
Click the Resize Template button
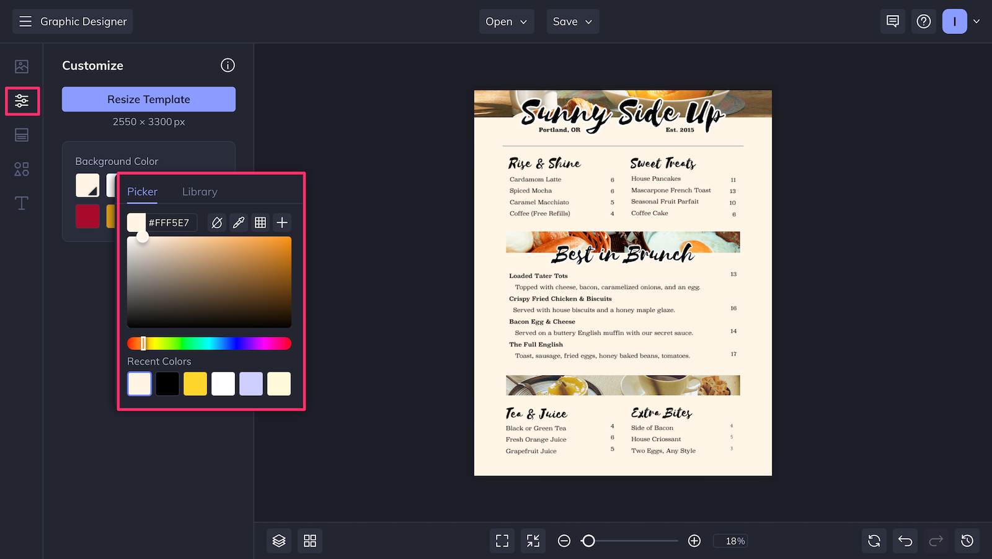(148, 99)
